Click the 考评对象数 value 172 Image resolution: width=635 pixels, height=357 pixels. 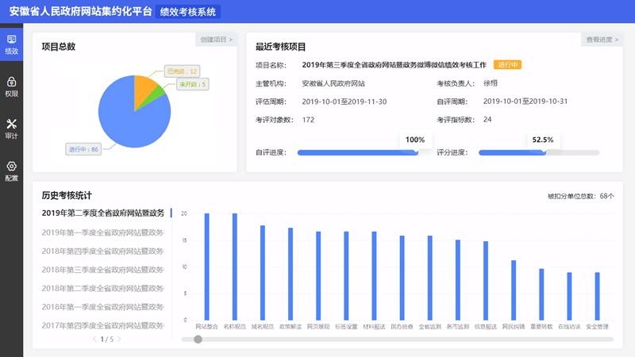coord(308,120)
